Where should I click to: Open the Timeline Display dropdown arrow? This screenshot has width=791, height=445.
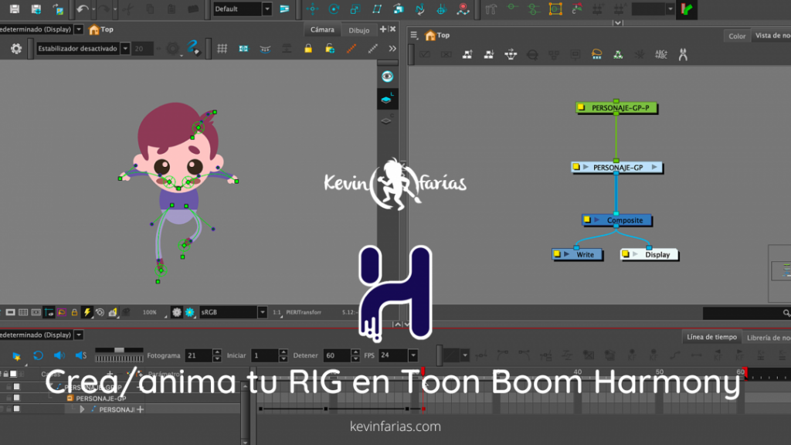coord(79,335)
